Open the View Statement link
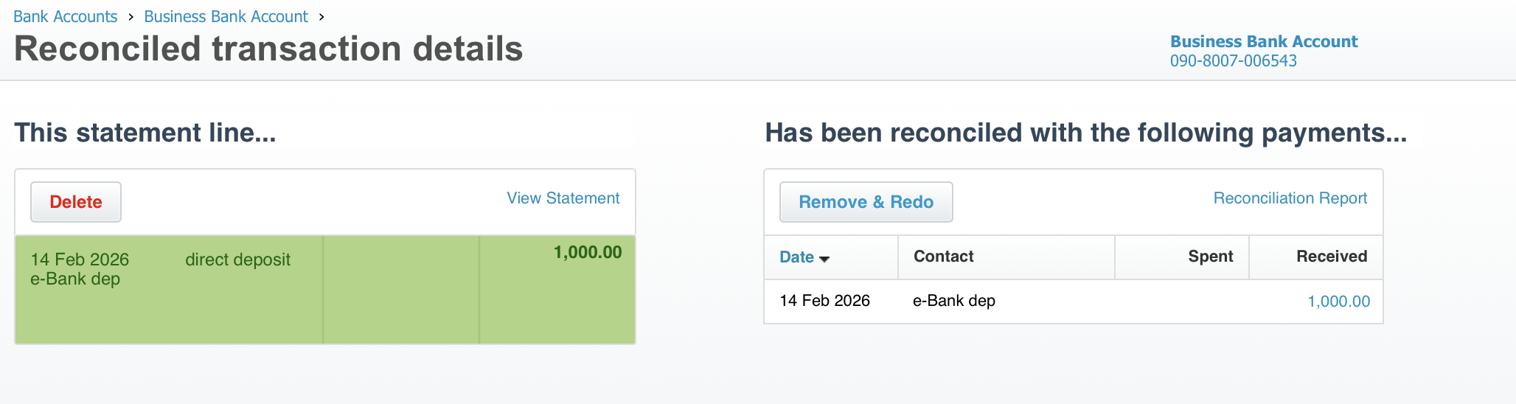Viewport: 1516px width, 404px height. coord(563,198)
